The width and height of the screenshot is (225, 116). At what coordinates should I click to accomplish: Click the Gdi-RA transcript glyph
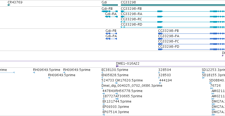(x=111, y=17)
